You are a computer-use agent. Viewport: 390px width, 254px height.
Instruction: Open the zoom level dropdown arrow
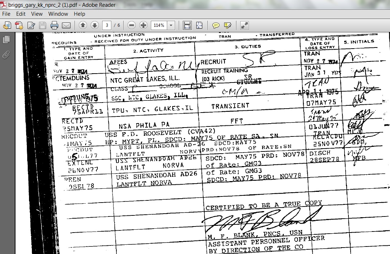point(171,25)
